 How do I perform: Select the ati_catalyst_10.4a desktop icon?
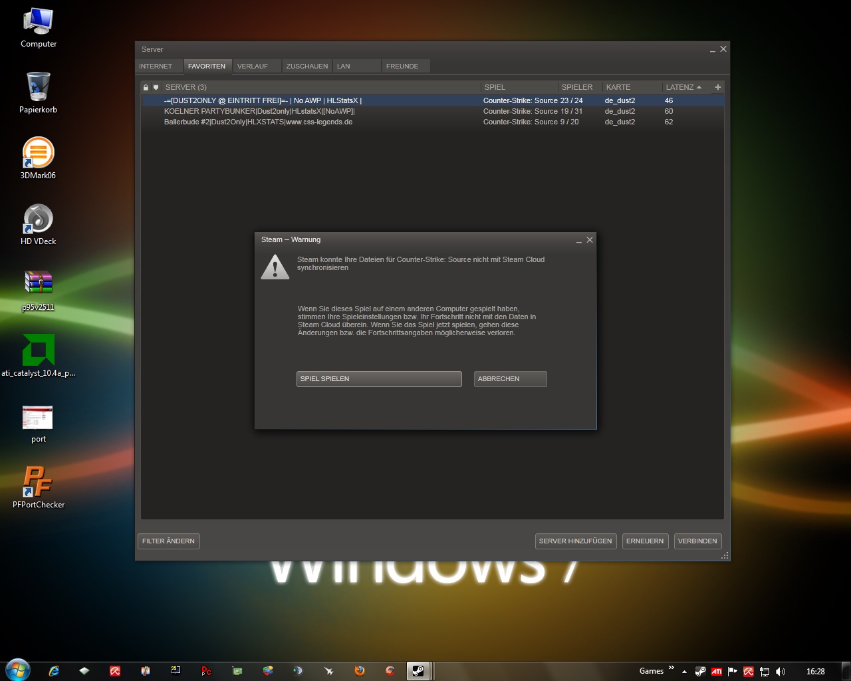[38, 356]
